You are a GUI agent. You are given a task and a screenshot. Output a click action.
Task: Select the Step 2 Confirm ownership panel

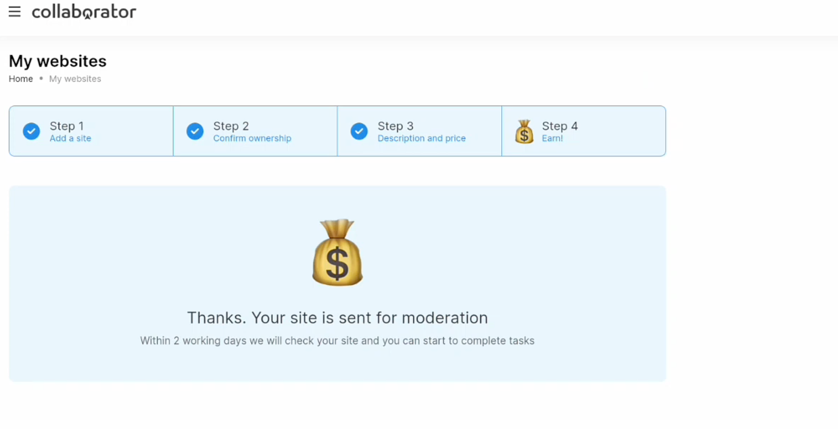pyautogui.click(x=255, y=131)
